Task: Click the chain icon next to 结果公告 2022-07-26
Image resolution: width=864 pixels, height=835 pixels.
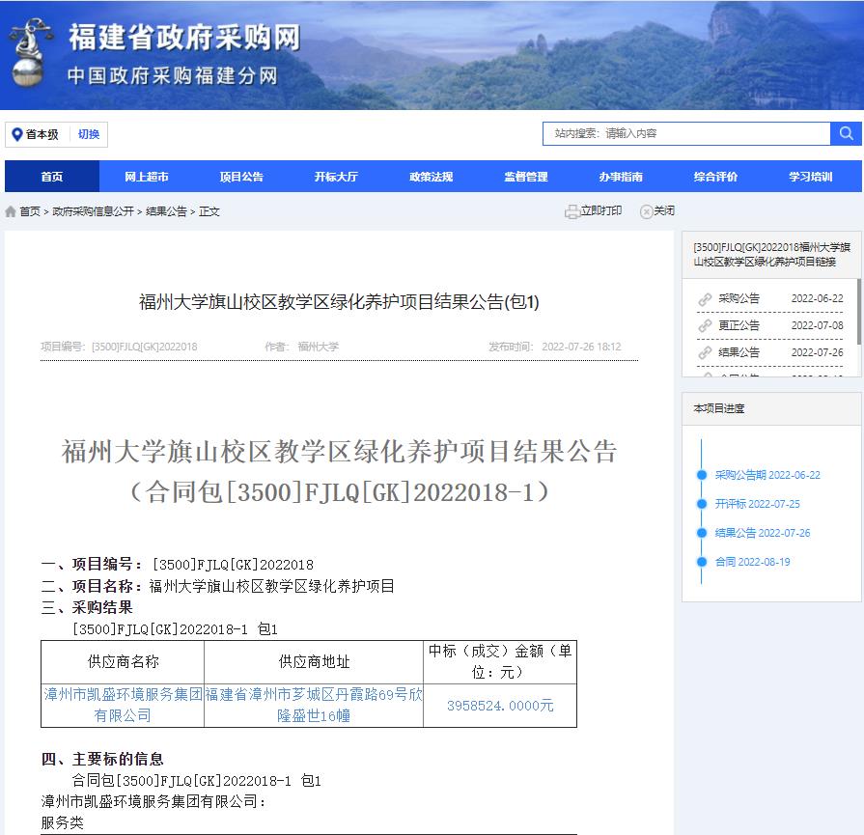Action: click(x=705, y=352)
